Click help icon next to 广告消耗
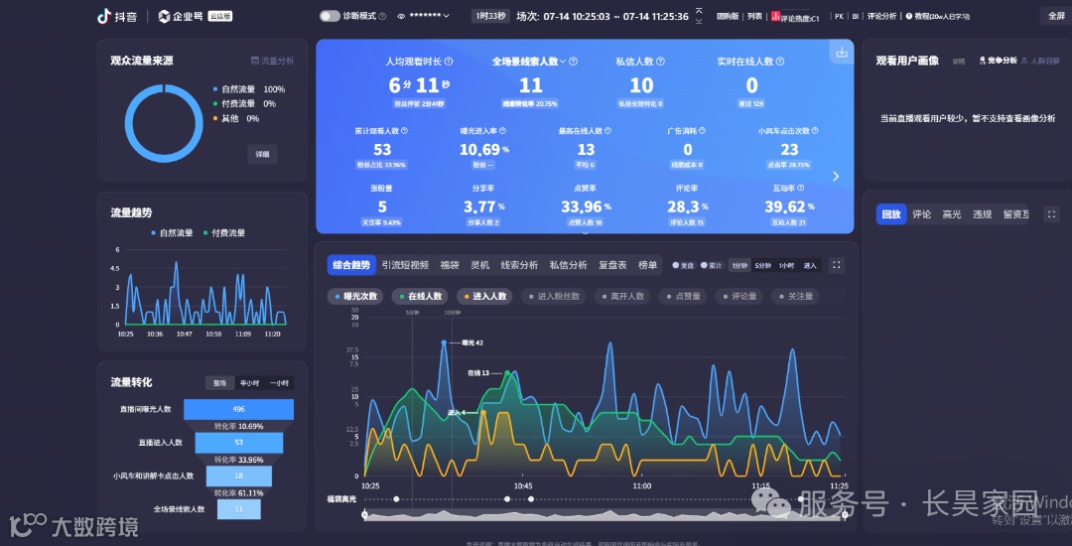Screen dimensions: 1072x546 702,130
